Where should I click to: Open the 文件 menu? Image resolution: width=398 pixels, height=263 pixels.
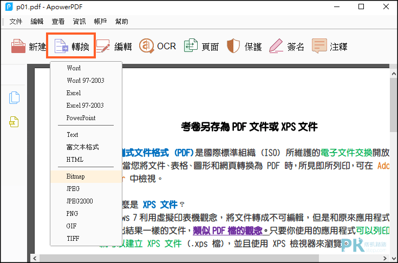(x=16, y=22)
